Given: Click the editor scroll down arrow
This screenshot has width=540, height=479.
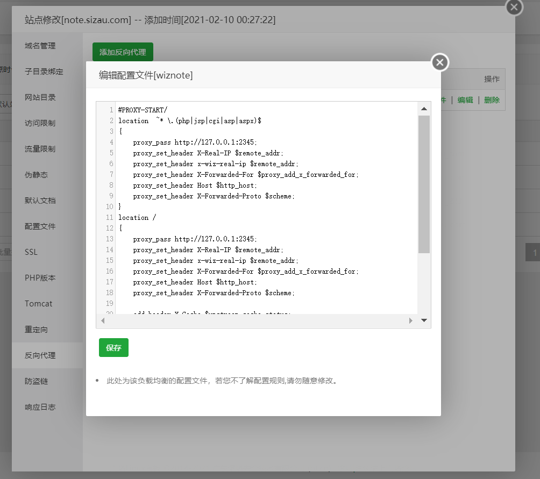Looking at the screenshot, I should [x=424, y=320].
